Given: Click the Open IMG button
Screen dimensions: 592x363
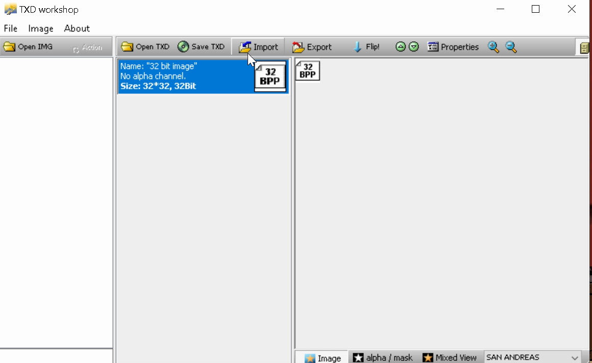Looking at the screenshot, I should tap(28, 47).
